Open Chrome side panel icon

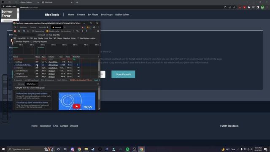click(258, 8)
